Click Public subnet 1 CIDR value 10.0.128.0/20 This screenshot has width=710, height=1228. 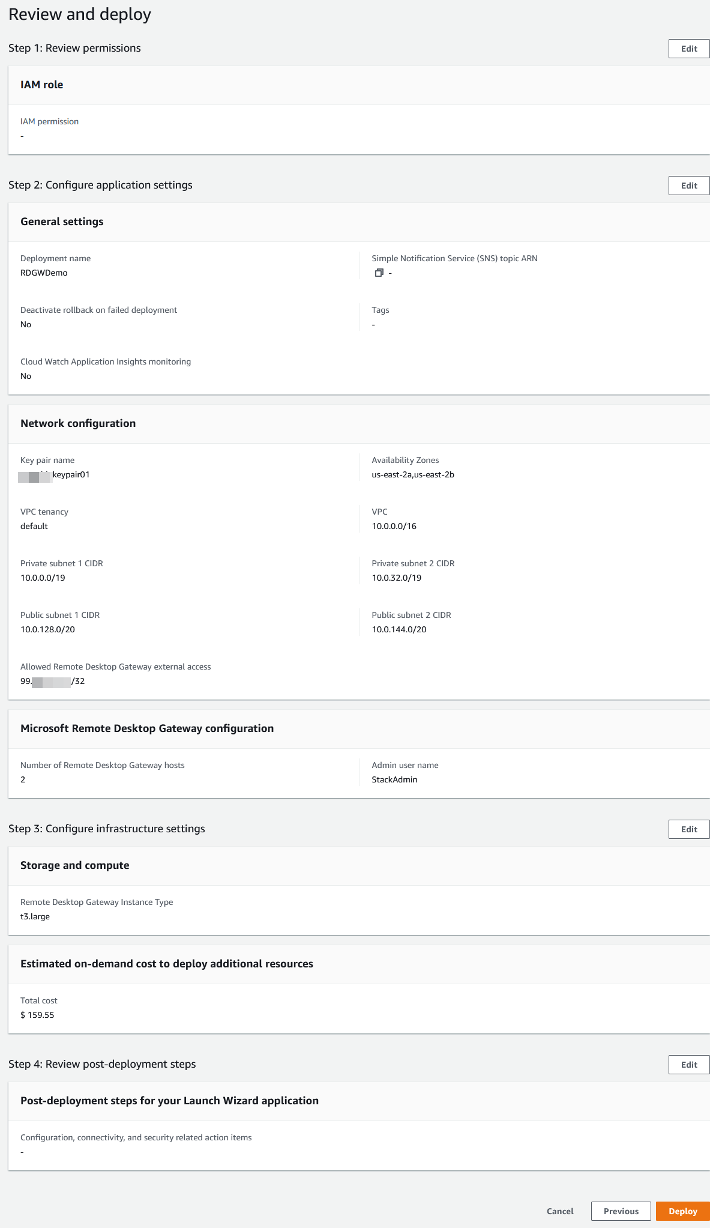click(47, 629)
